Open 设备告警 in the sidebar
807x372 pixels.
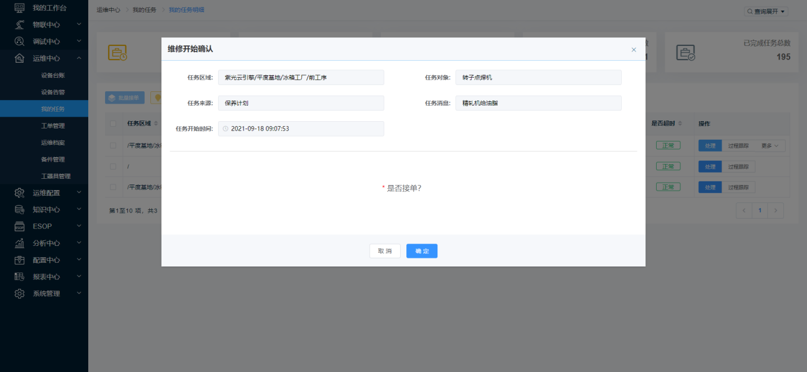[53, 92]
